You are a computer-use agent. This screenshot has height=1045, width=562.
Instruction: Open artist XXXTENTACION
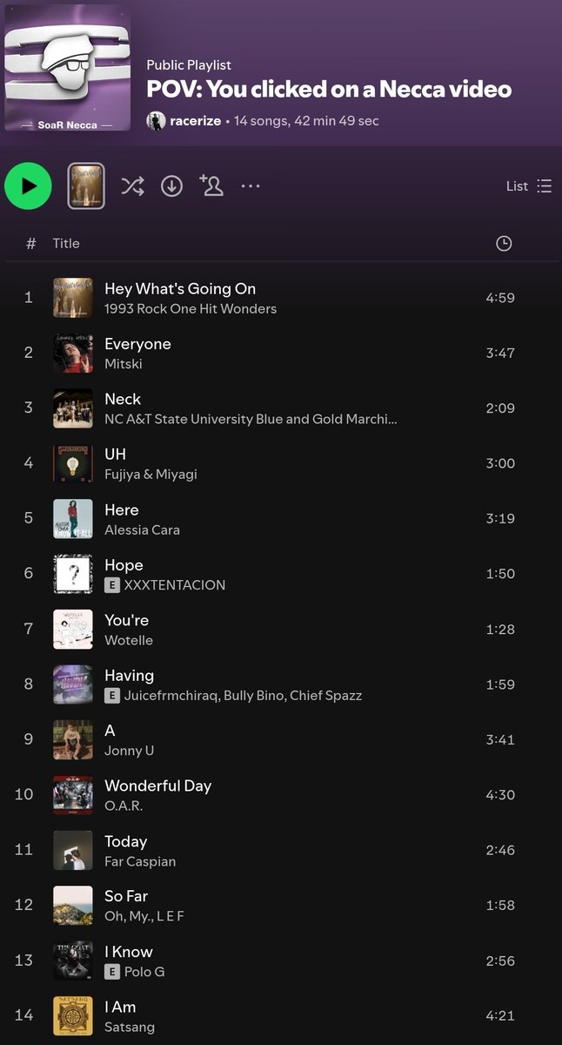pyautogui.click(x=175, y=585)
